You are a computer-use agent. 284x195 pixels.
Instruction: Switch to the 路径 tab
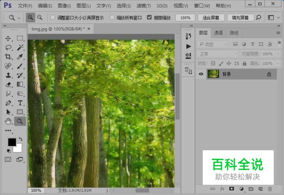(234, 33)
